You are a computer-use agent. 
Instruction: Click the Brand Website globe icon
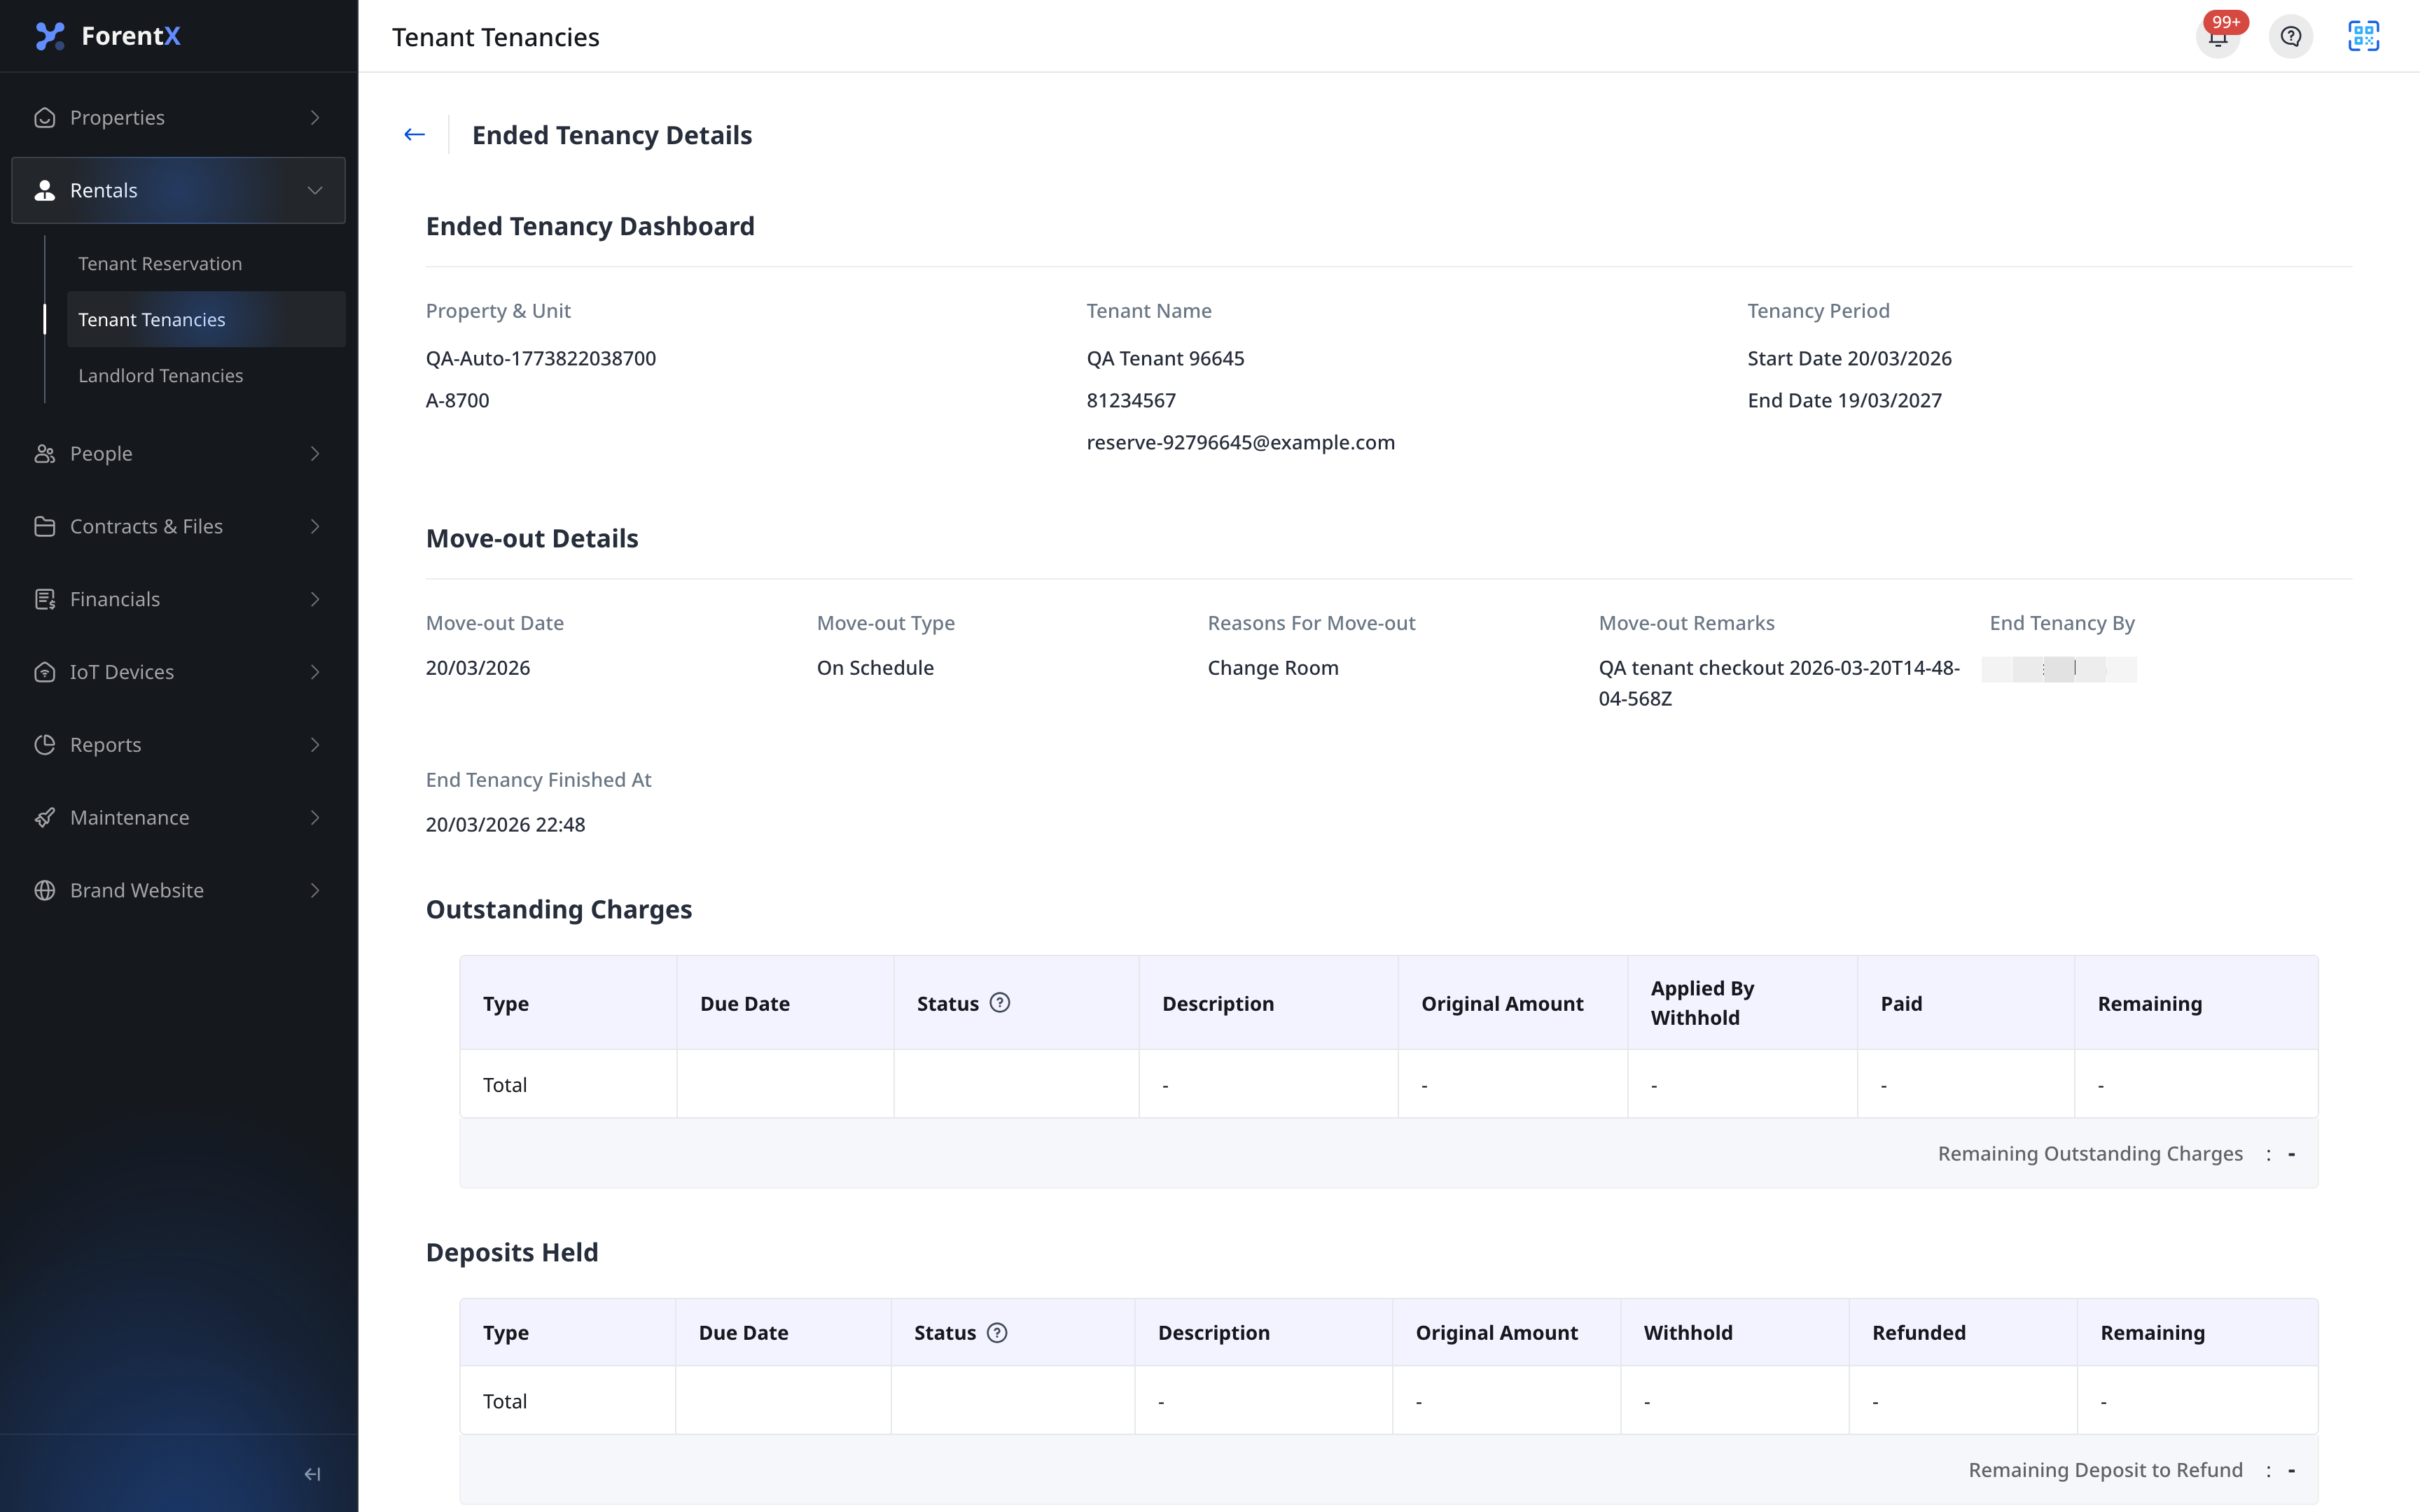pos(45,890)
